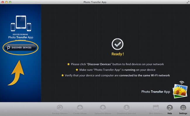This screenshot has height=116, width=190.
Task: Close the Photo Transfer App window
Action: pos(3,2)
